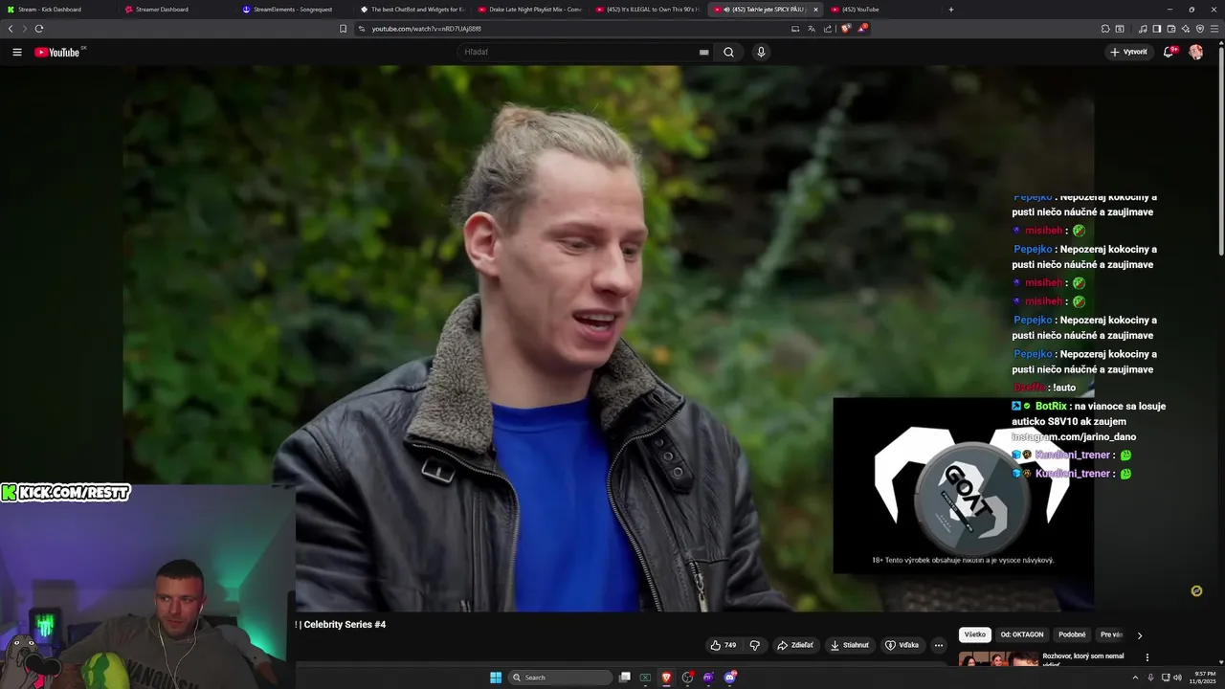
Task: Open the YouTube hamburger guide menu
Action: point(17,52)
